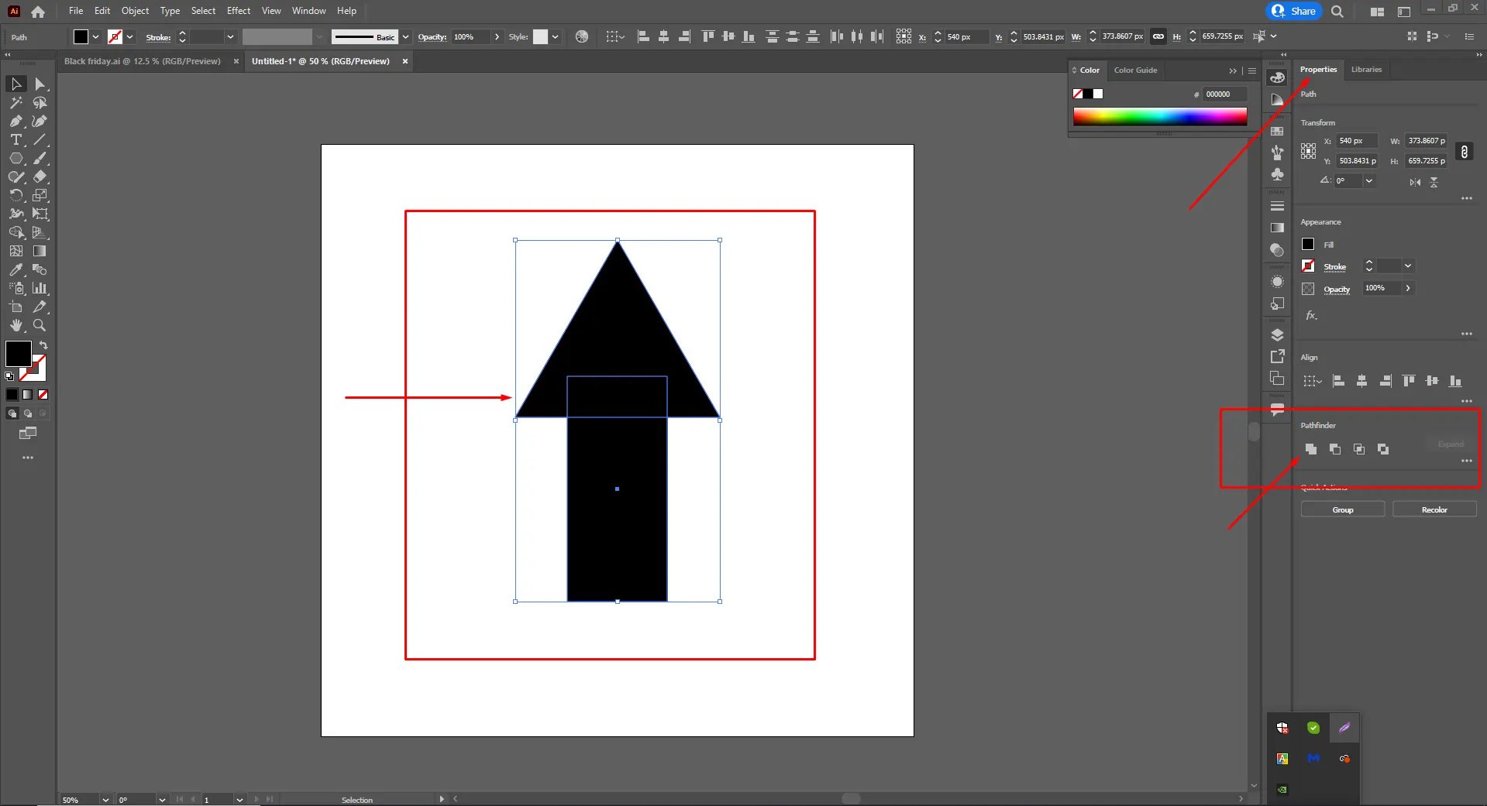Choose the Type tool
Screen dimensions: 1487x806
click(x=16, y=140)
